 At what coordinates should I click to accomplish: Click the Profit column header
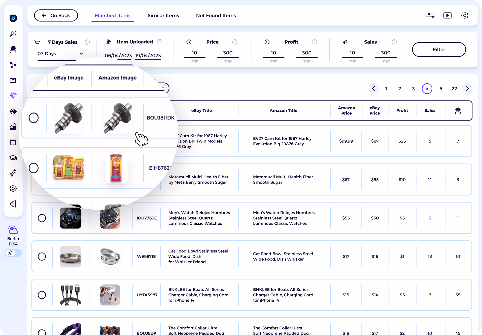(x=402, y=110)
